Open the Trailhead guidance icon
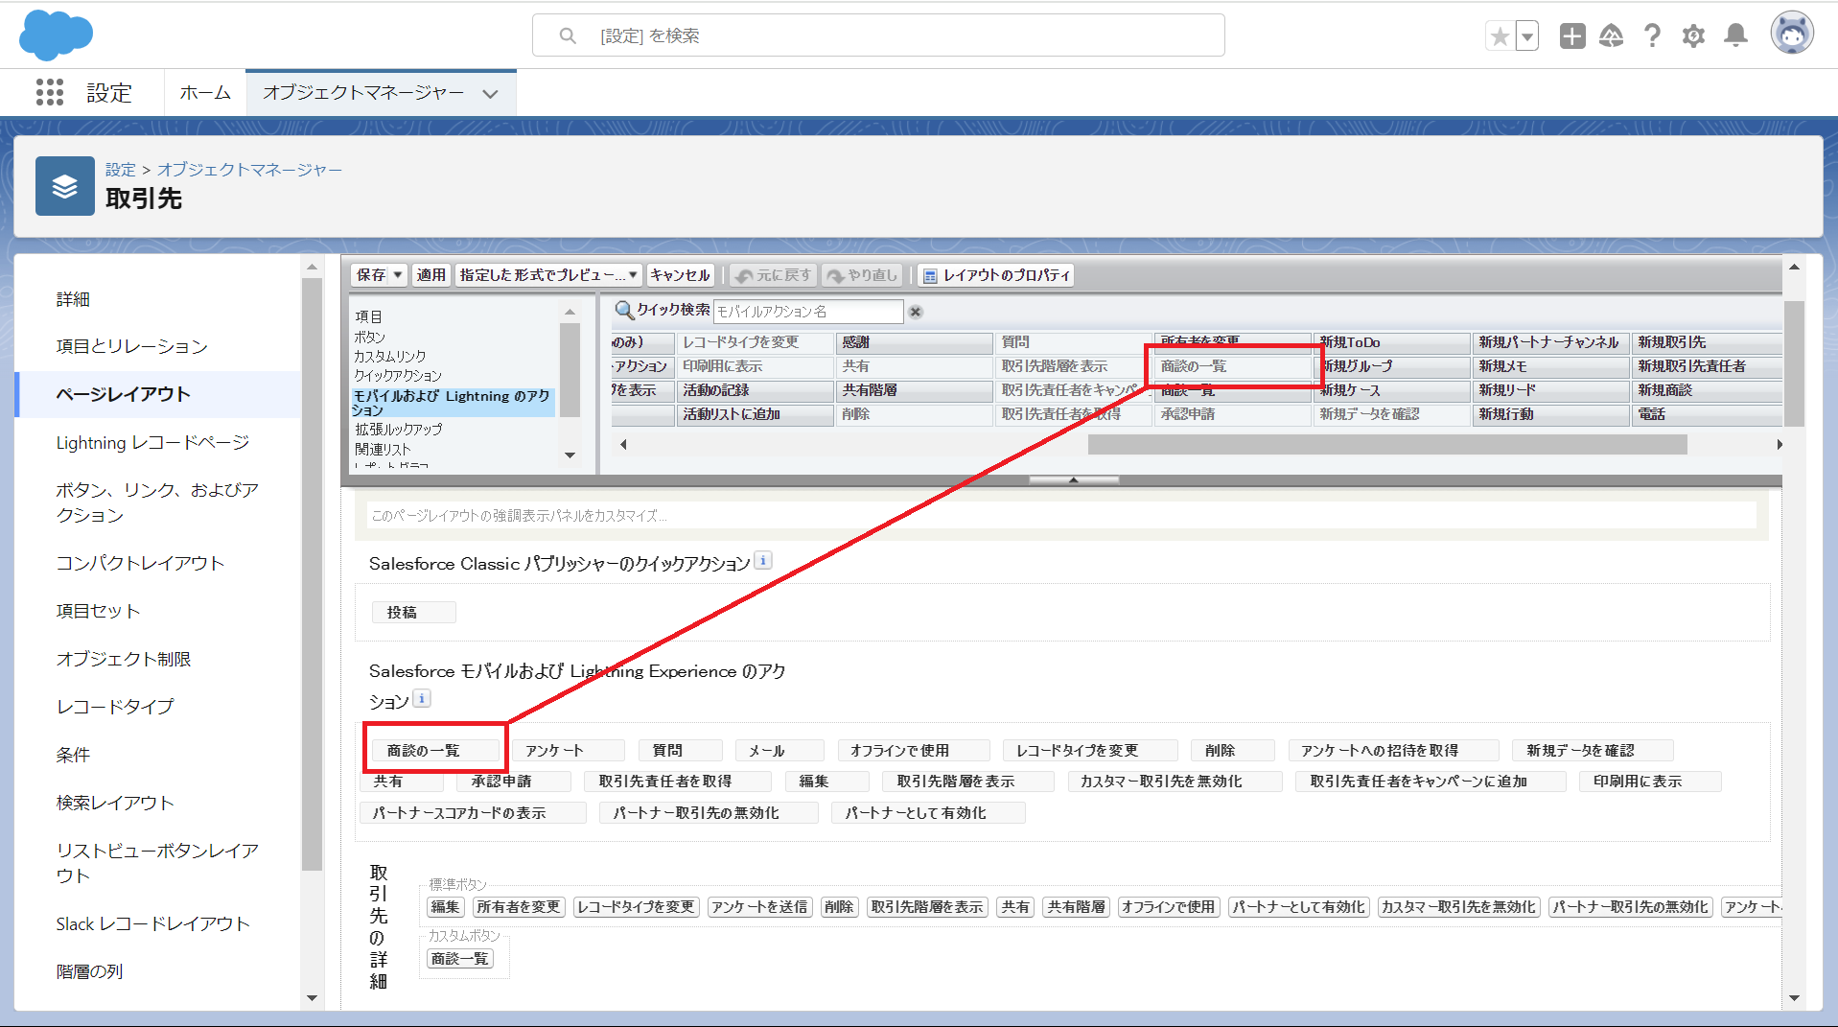 pyautogui.click(x=1612, y=36)
